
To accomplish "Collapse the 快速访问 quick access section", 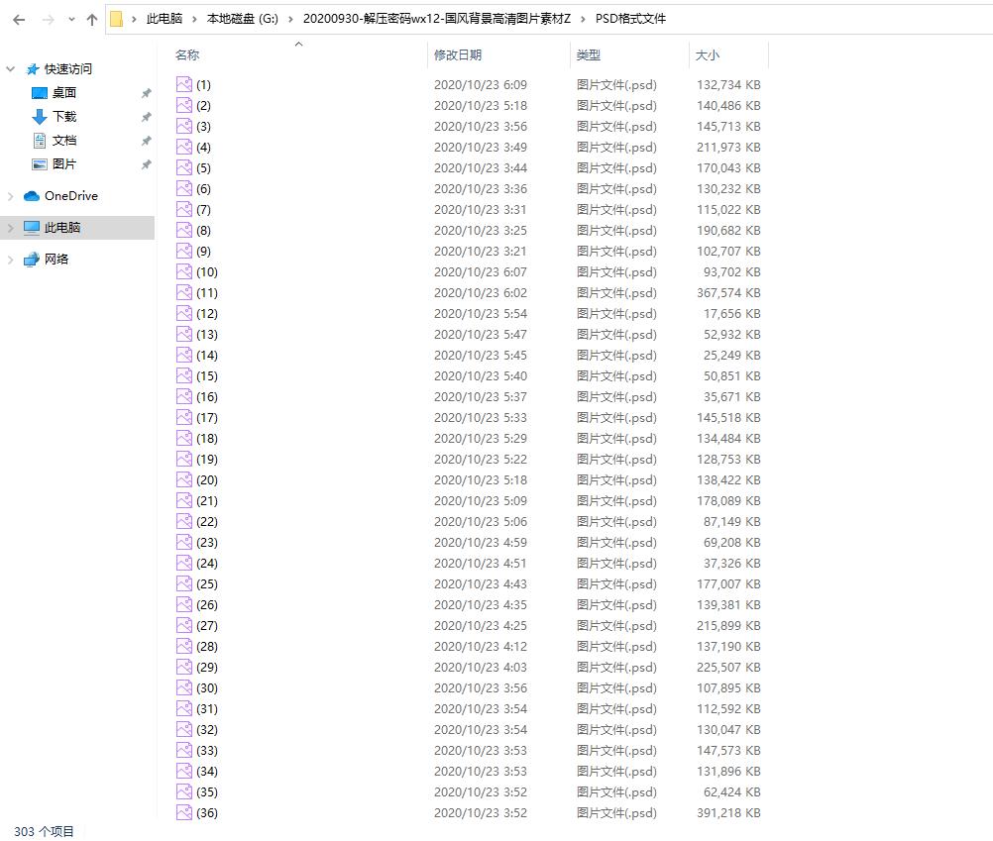I will click(11, 69).
